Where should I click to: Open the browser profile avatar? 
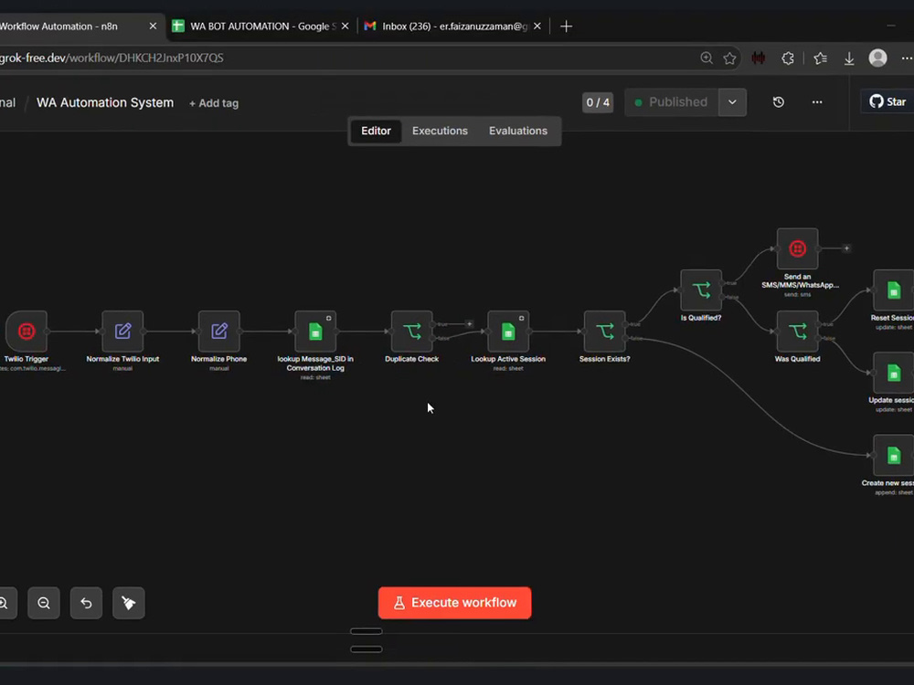pos(877,58)
